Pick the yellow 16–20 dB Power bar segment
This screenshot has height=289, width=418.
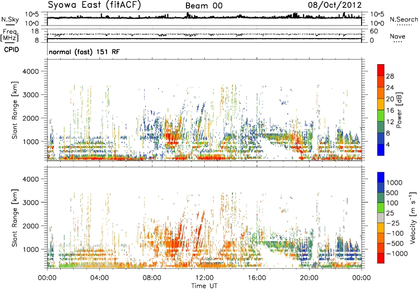pyautogui.click(x=381, y=104)
